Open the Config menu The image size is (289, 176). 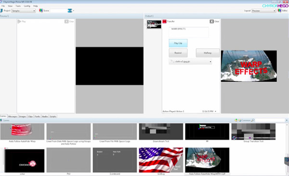(x=27, y=6)
